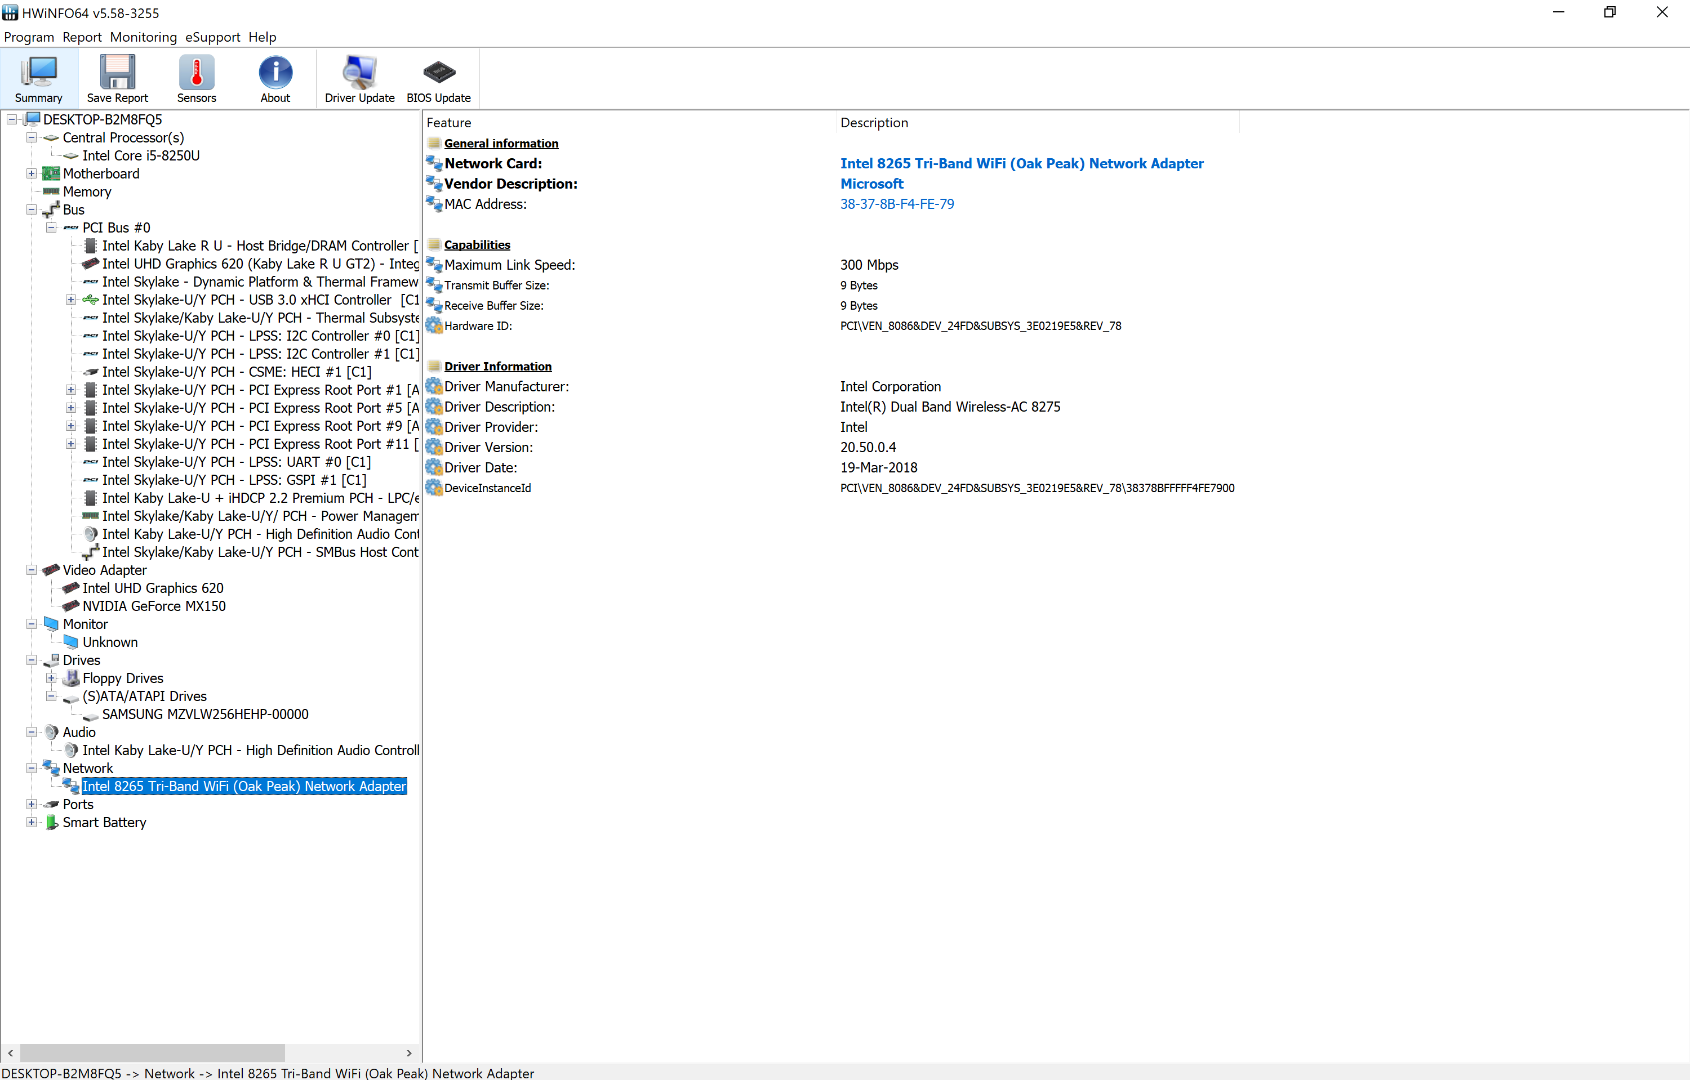Click the MAC address 38-37-8B-F4-FE-79
The width and height of the screenshot is (1690, 1080).
897,204
